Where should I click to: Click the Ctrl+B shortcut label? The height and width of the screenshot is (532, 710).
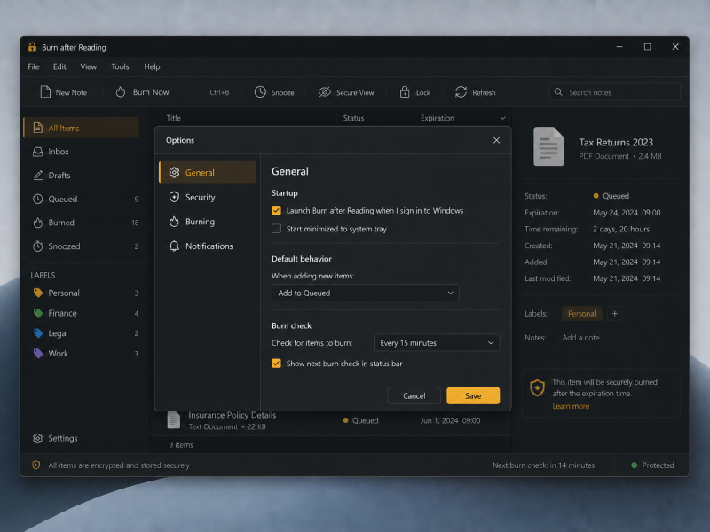coord(219,92)
